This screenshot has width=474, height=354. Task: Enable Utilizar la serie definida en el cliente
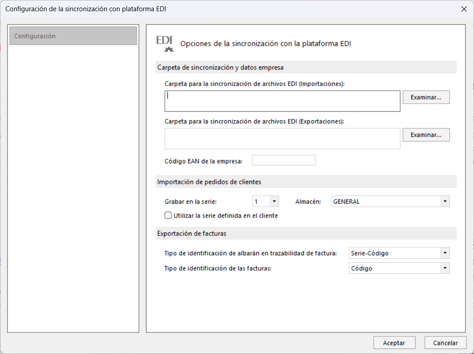point(168,215)
